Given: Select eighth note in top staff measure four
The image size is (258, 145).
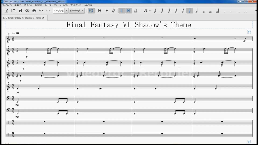Looking at the screenshot, I should pyautogui.click(x=245, y=39).
